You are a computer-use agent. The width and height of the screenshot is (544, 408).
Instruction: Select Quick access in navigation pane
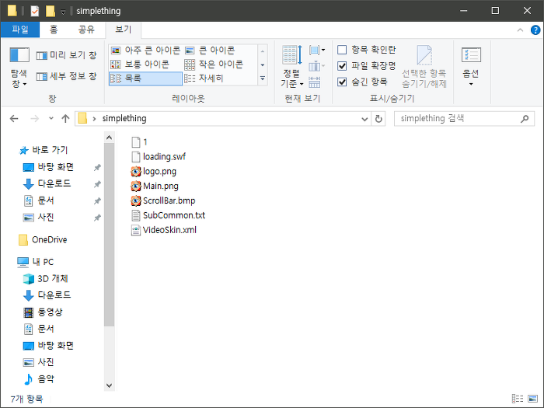(x=44, y=150)
